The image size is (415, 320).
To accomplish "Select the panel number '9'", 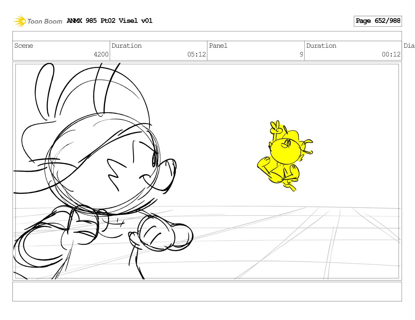I will (x=301, y=54).
